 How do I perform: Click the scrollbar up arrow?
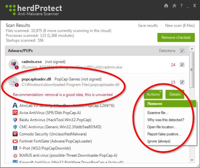tap(192, 49)
